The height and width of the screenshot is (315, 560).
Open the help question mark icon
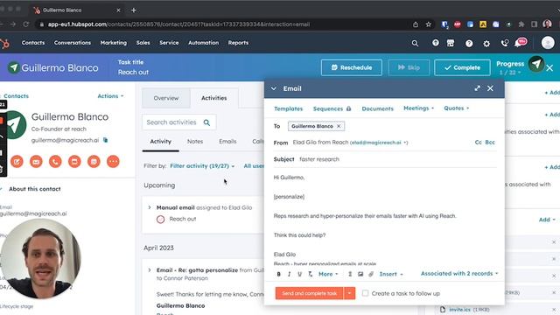coord(469,43)
